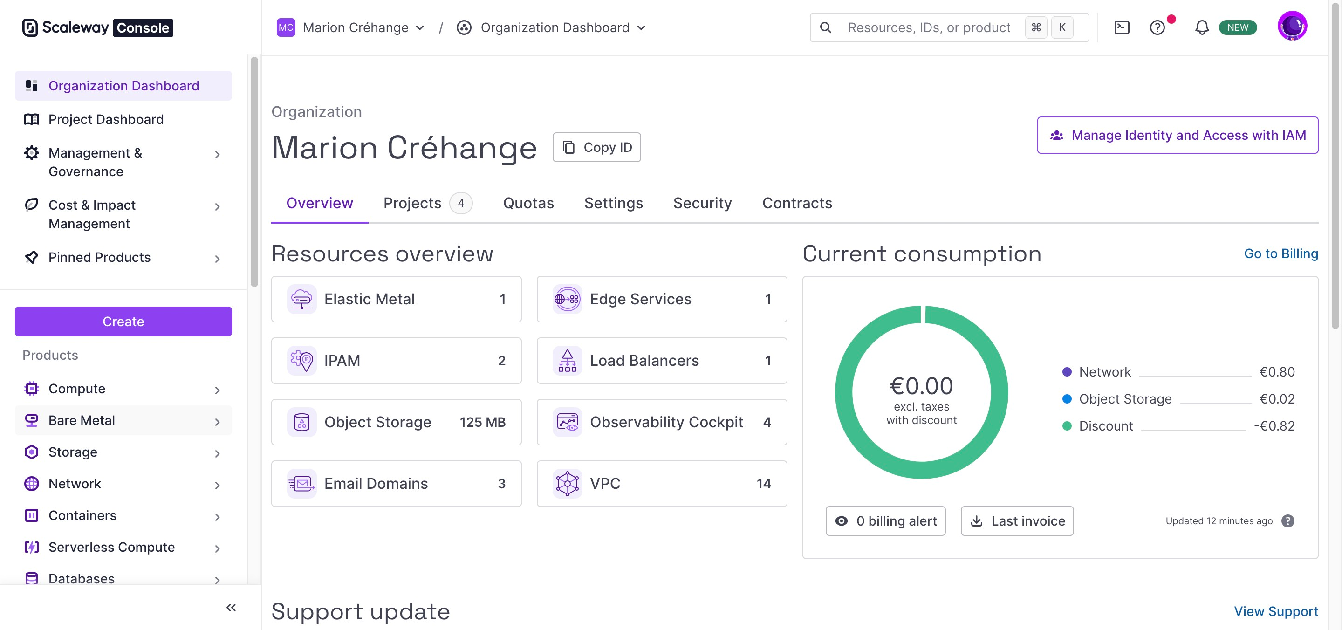Click the Elastic Metal resource icon

coord(301,299)
